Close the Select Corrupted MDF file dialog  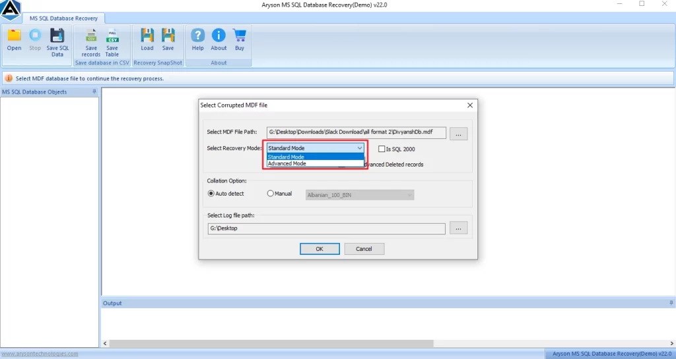point(470,105)
